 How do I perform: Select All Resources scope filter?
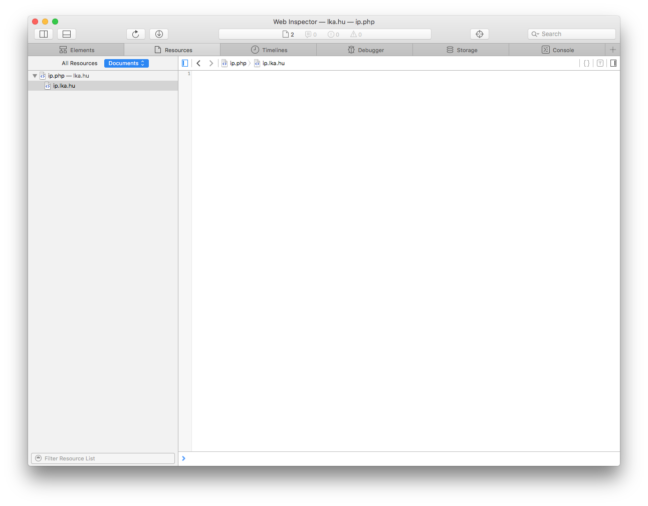click(80, 63)
